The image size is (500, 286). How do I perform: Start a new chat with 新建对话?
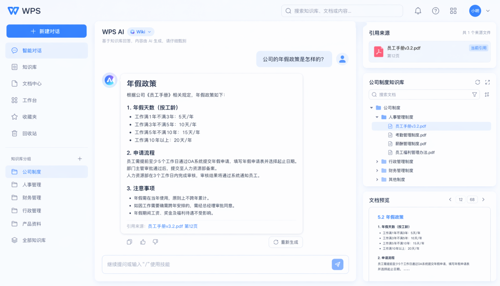tap(46, 31)
